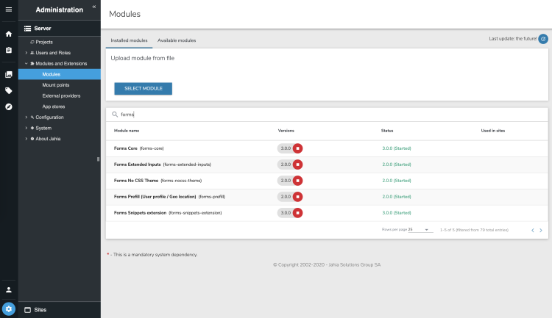Click the search magnifier icon
The height and width of the screenshot is (318, 552).
pos(115,115)
